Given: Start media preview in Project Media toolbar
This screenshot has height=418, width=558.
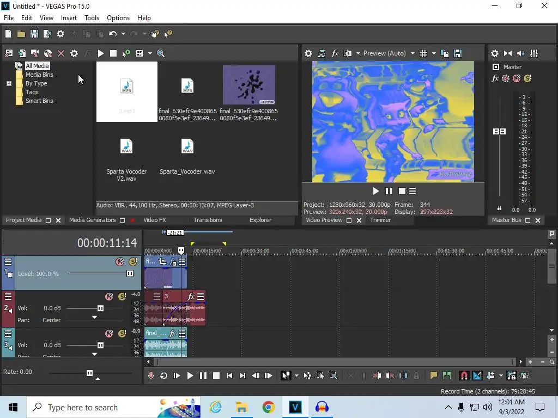Looking at the screenshot, I should tap(101, 53).
